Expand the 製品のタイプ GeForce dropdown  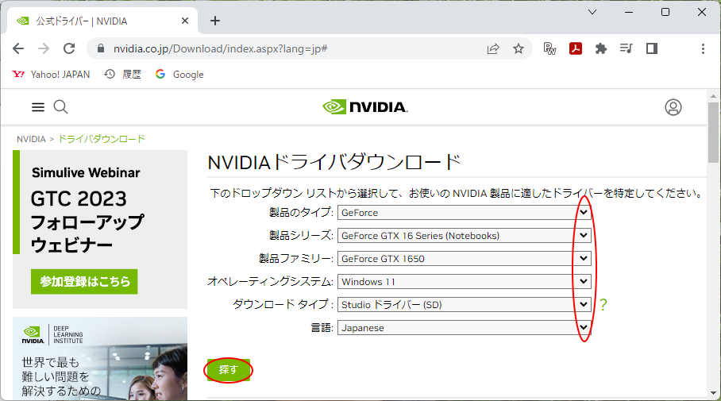(x=464, y=213)
